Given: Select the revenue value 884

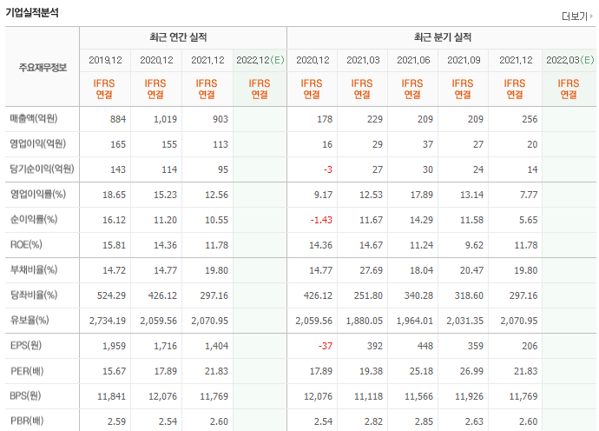Looking at the screenshot, I should point(118,119).
